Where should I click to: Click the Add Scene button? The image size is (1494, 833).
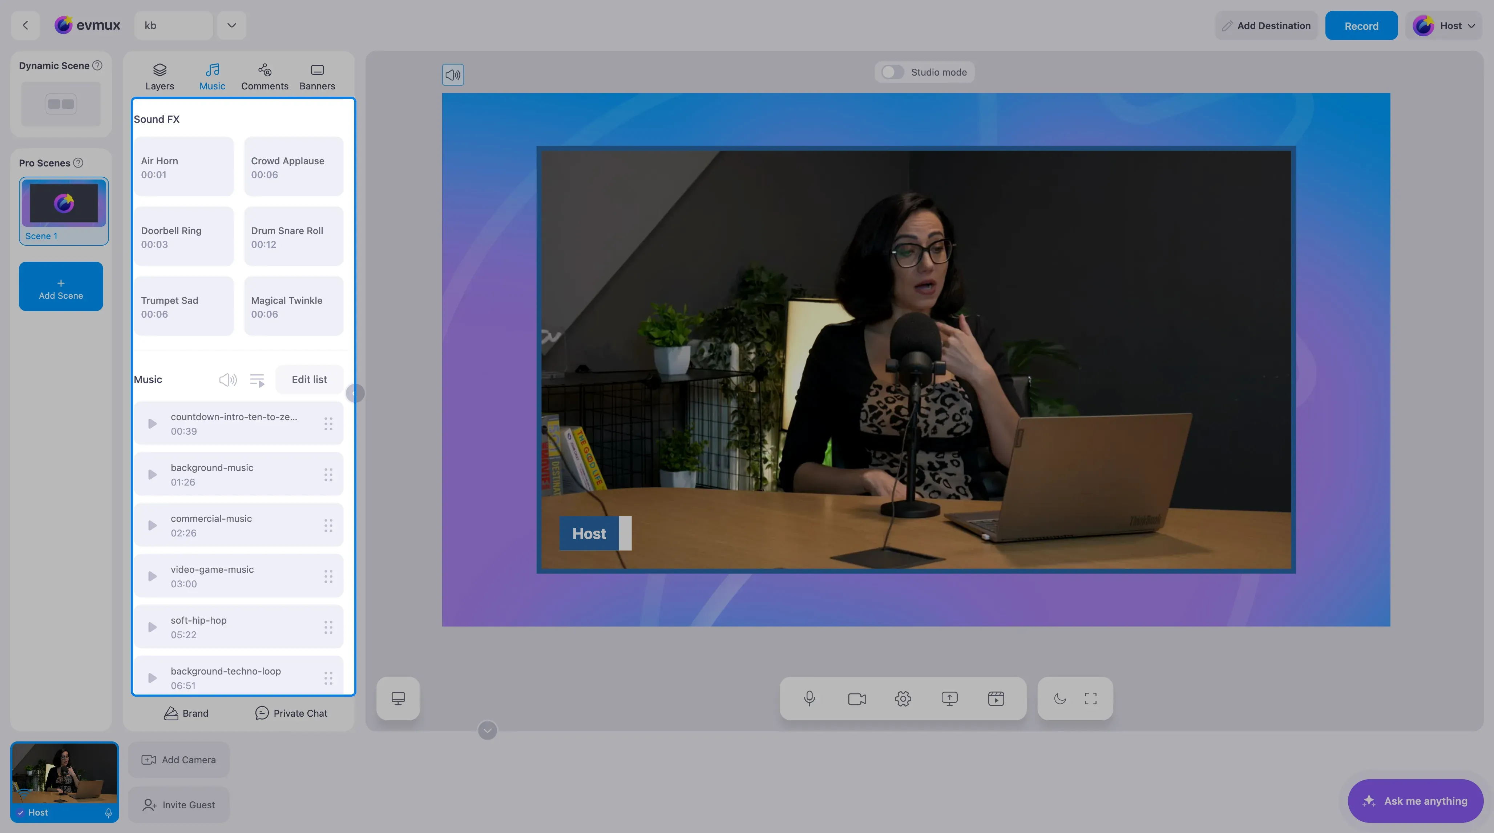pos(61,286)
